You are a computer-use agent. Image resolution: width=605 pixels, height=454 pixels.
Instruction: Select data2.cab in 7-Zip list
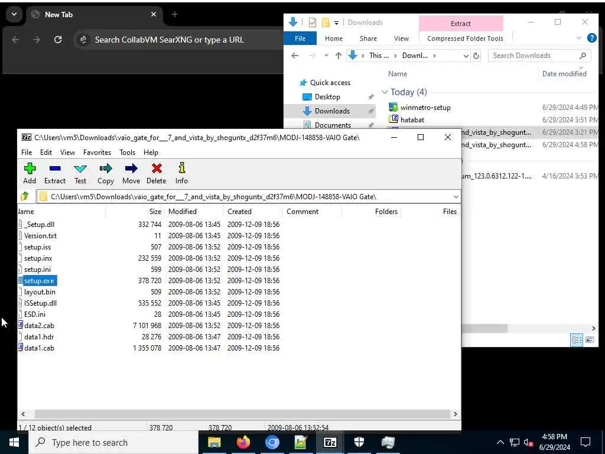tap(39, 326)
